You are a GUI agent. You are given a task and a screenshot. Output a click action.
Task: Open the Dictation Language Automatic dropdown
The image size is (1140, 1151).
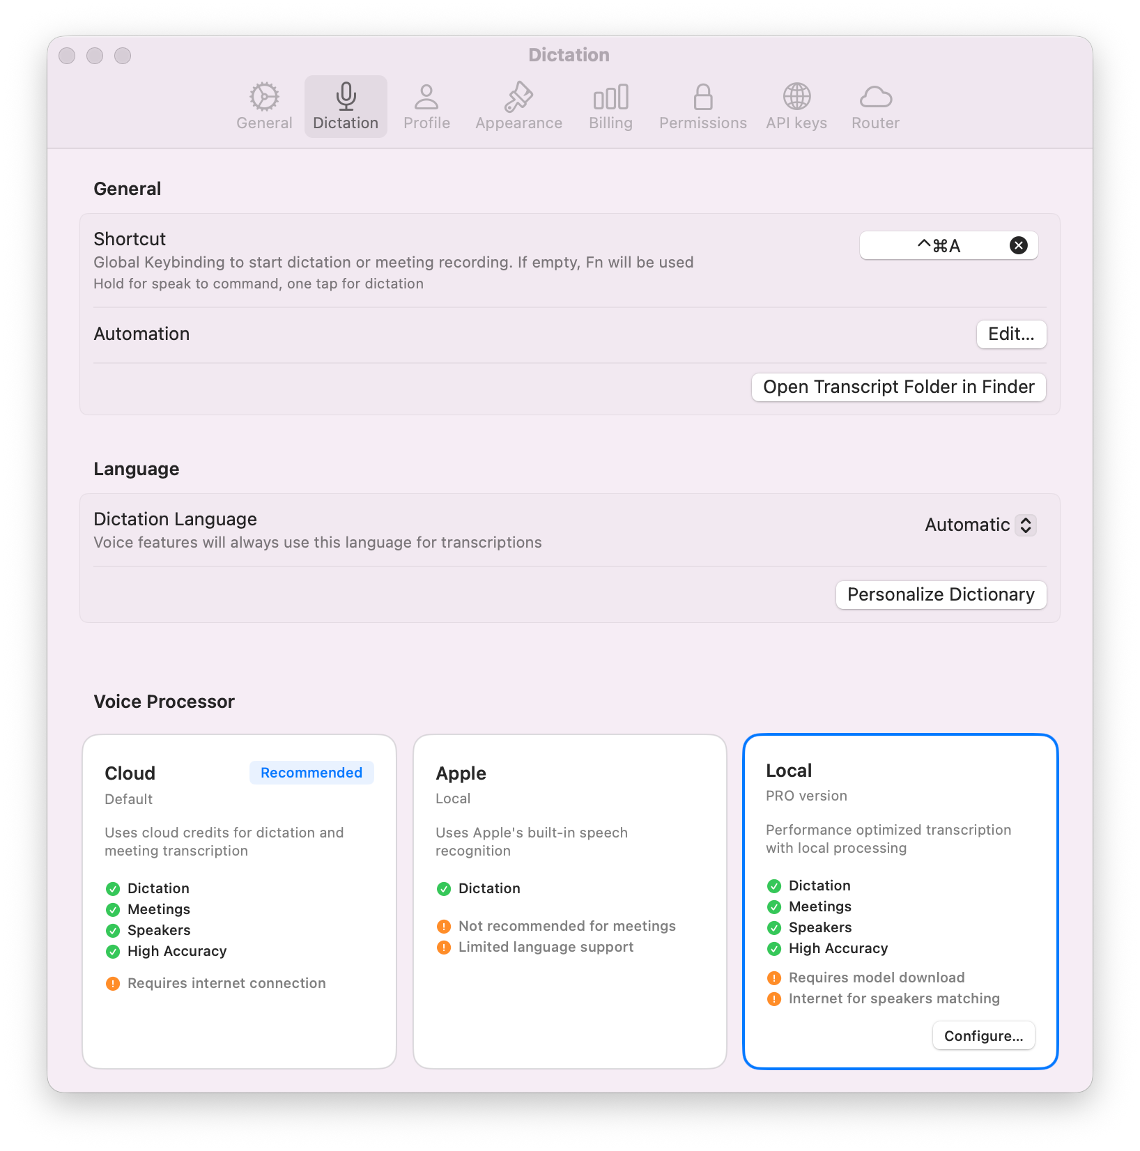pos(980,525)
